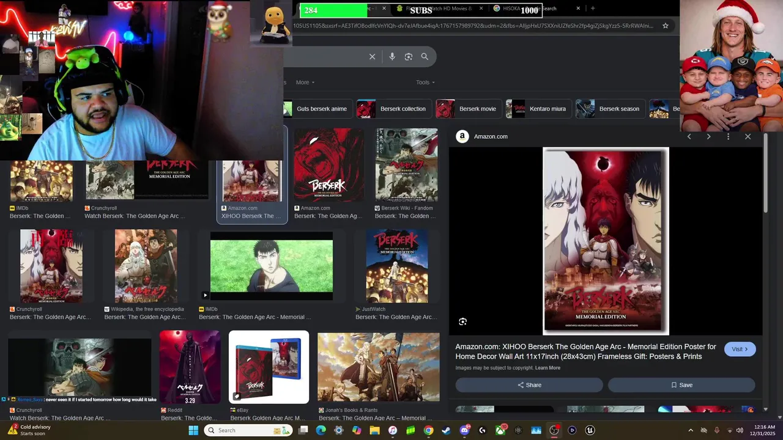783x440 pixels.
Task: Close the Flixer Watch HD Movies tab
Action: tap(481, 9)
